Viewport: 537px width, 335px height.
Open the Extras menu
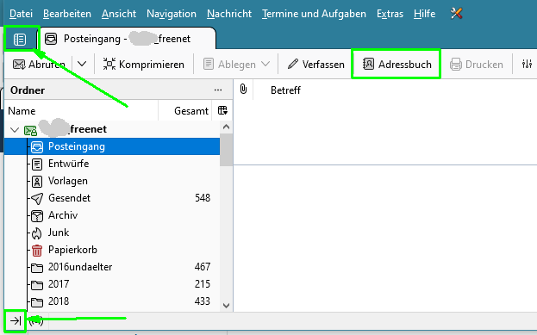(390, 14)
